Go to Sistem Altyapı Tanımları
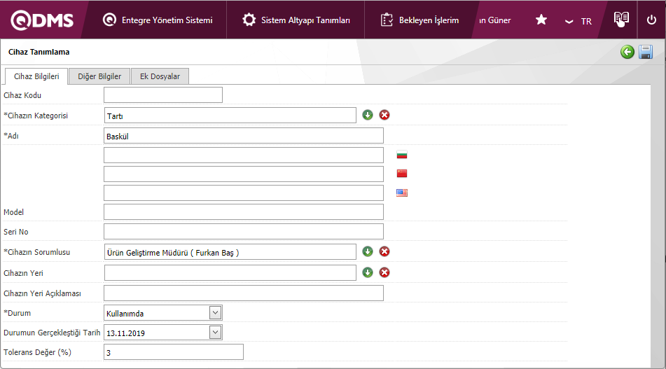 coord(296,20)
